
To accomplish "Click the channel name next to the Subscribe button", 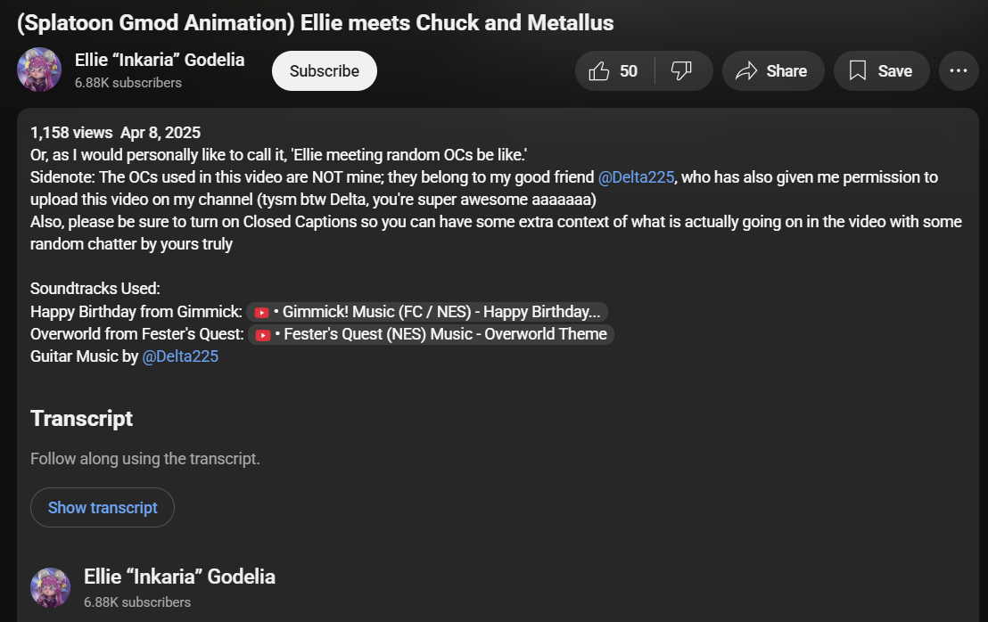I will click(x=160, y=60).
